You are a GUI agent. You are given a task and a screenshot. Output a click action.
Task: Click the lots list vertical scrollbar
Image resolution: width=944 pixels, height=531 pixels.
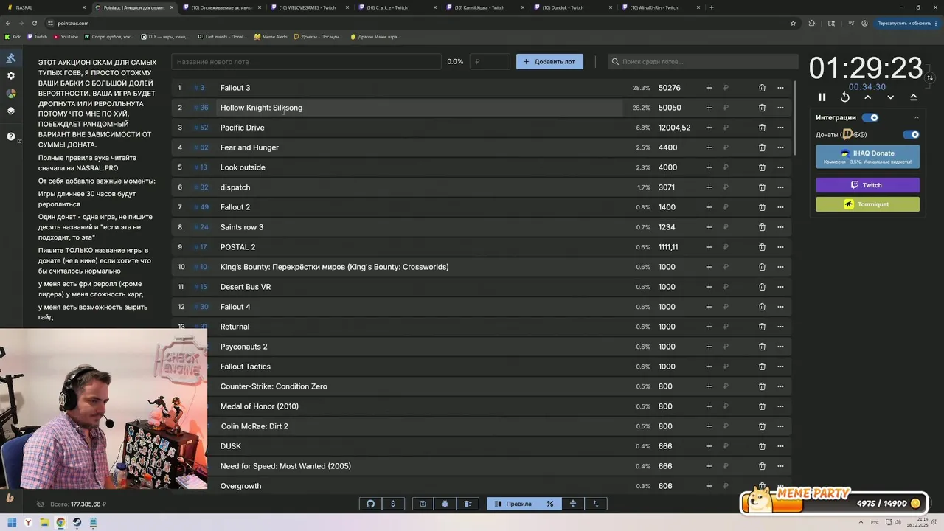point(795,118)
